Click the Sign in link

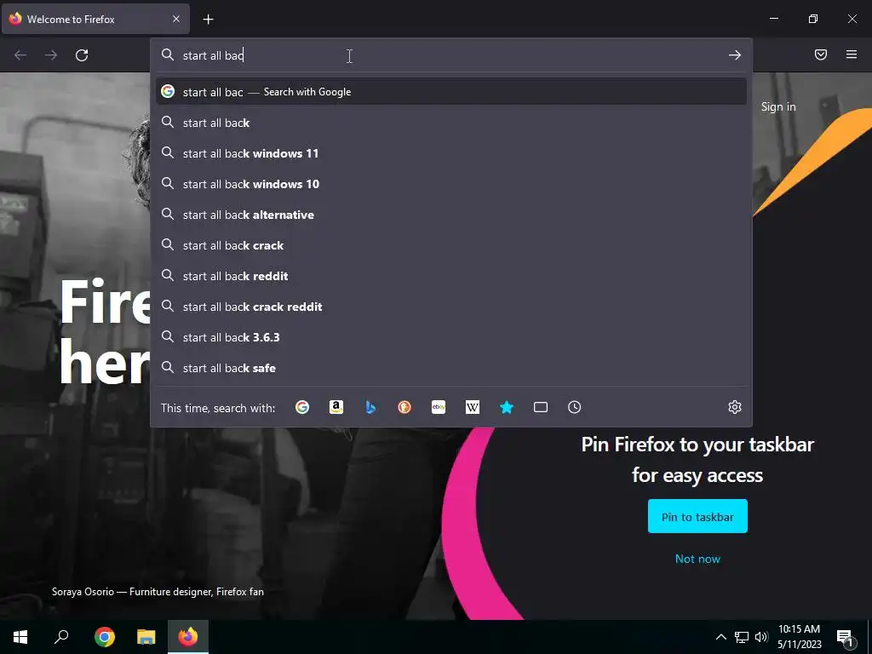[x=778, y=106]
